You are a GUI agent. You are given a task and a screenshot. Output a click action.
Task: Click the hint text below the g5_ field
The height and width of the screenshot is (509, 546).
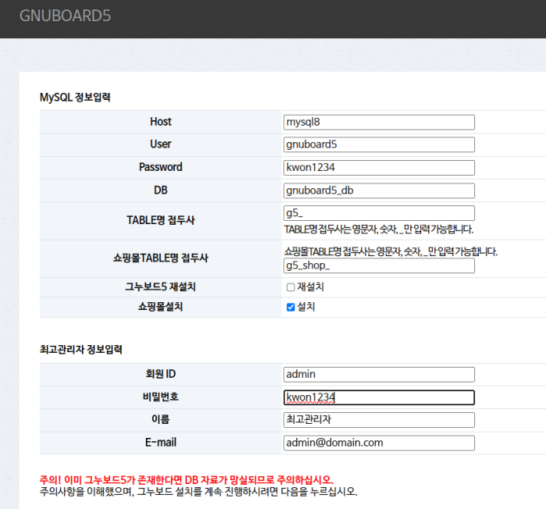click(378, 230)
